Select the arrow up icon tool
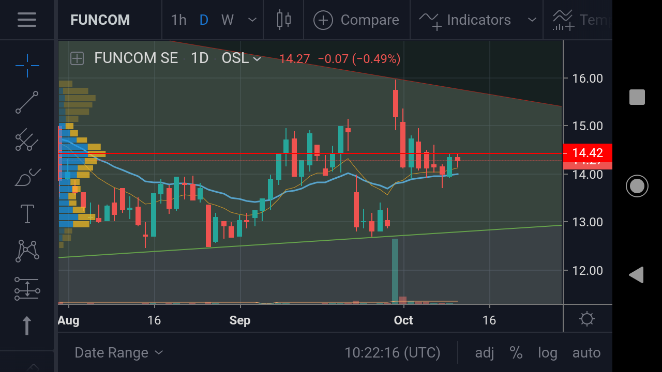 [27, 326]
